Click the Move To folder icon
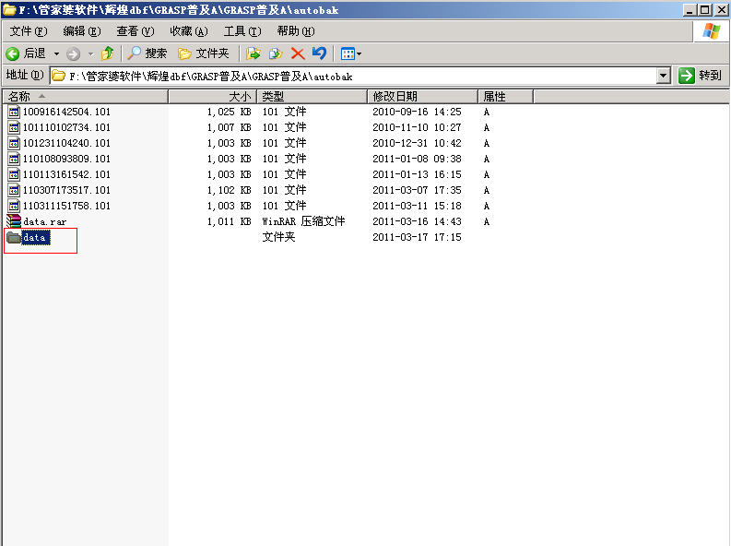The height and width of the screenshot is (546, 731). point(254,53)
